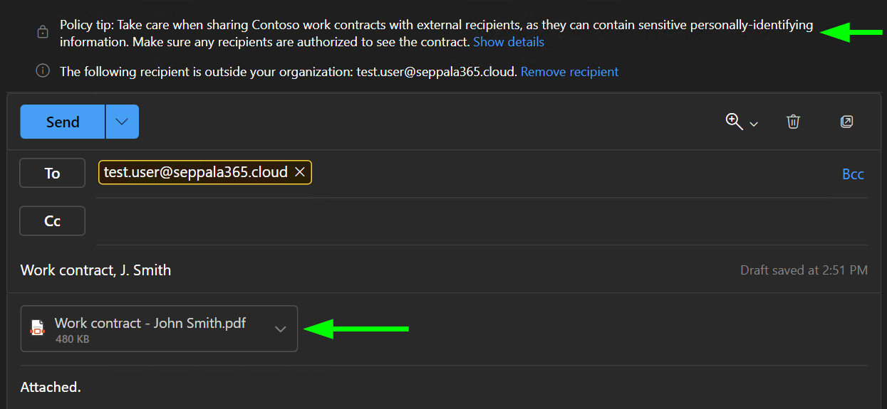Show the Bcc field
The height and width of the screenshot is (409, 887).
[x=852, y=174]
